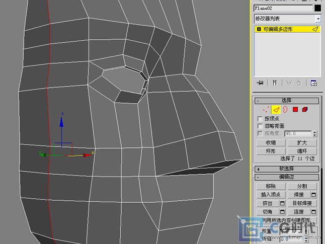Click the 移除 (Remove) button
The width and height of the screenshot is (325, 244).
coord(271,186)
